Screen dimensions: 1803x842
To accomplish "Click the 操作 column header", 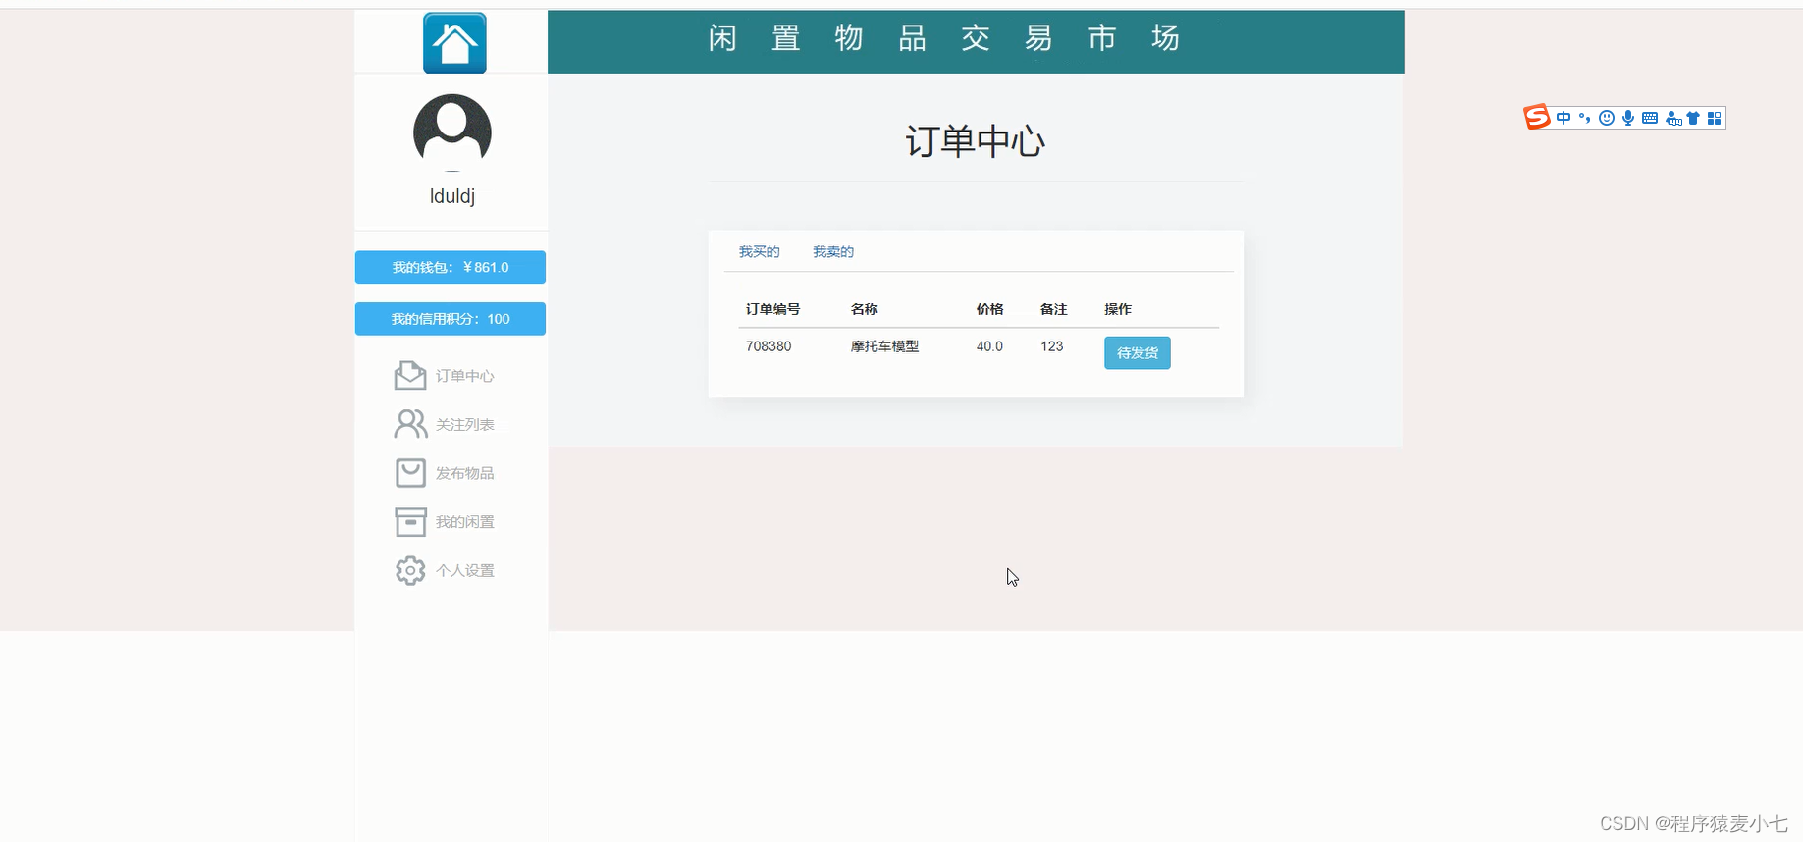I will [x=1118, y=309].
